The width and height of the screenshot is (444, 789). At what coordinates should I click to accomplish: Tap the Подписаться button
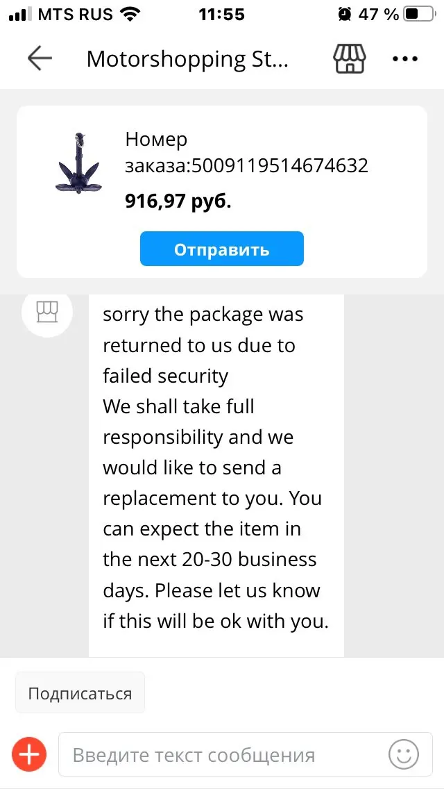tap(80, 692)
